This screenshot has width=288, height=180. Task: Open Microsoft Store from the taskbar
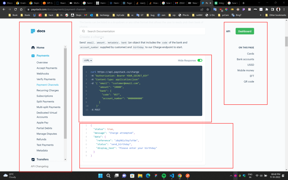coord(132,176)
